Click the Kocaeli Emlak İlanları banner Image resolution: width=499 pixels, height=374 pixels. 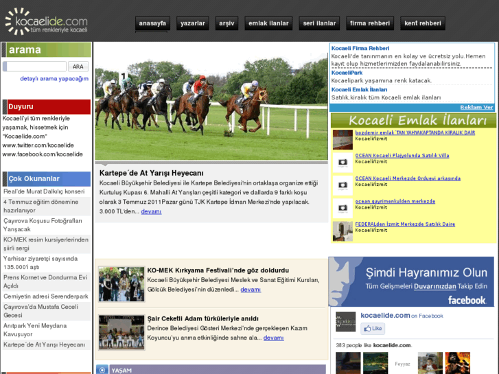point(413,120)
